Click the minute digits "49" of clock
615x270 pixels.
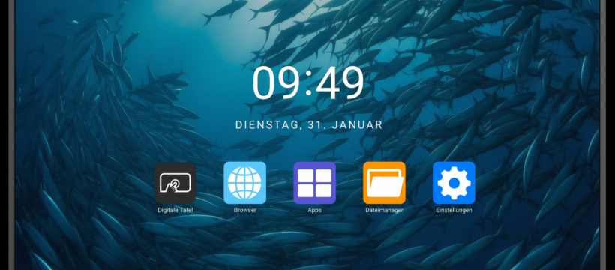(x=340, y=82)
